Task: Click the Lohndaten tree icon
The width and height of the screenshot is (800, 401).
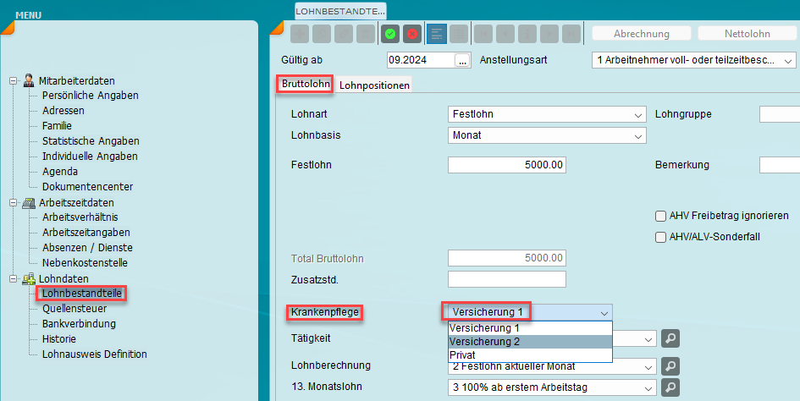Action: (x=28, y=278)
